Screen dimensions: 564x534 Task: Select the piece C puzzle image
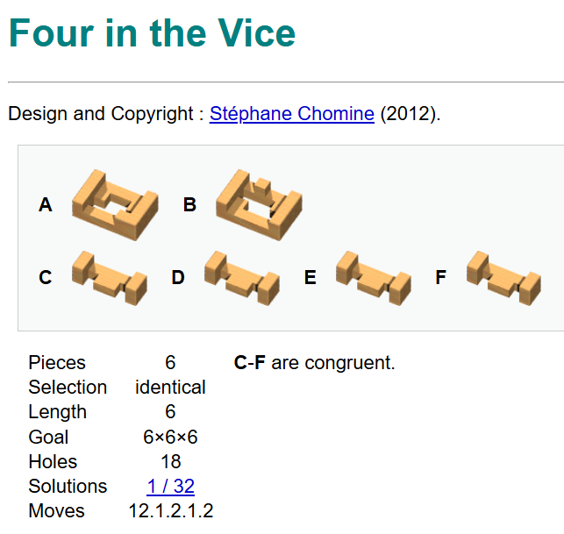click(x=108, y=277)
